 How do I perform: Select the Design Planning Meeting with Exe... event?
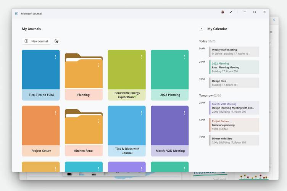(x=234, y=108)
